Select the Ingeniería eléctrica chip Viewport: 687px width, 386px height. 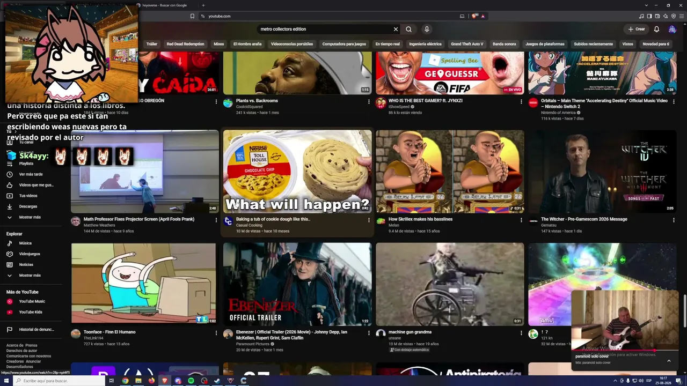click(425, 44)
